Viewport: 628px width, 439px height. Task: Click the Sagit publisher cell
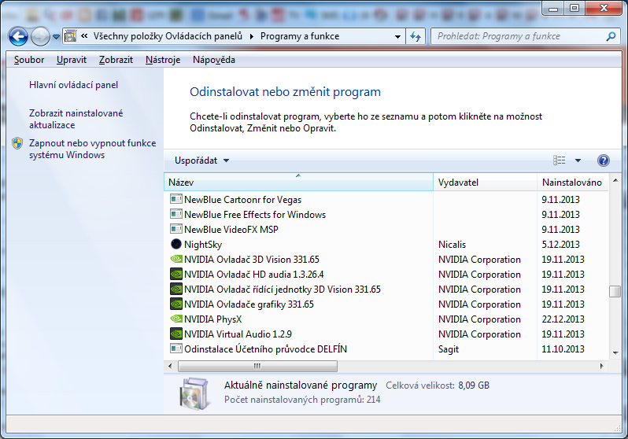449,349
